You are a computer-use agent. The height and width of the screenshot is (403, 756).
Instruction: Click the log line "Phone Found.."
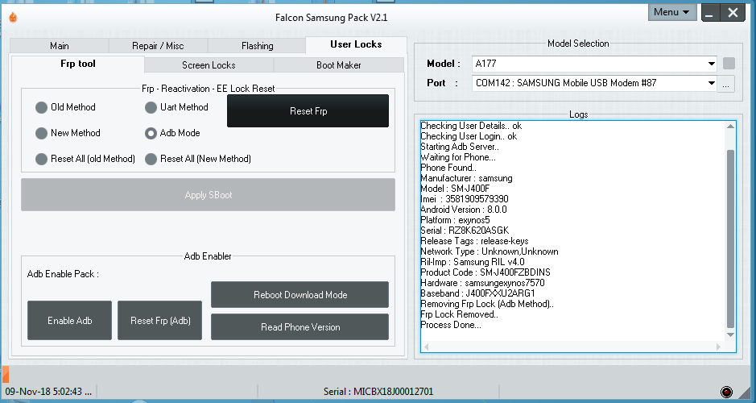(448, 168)
